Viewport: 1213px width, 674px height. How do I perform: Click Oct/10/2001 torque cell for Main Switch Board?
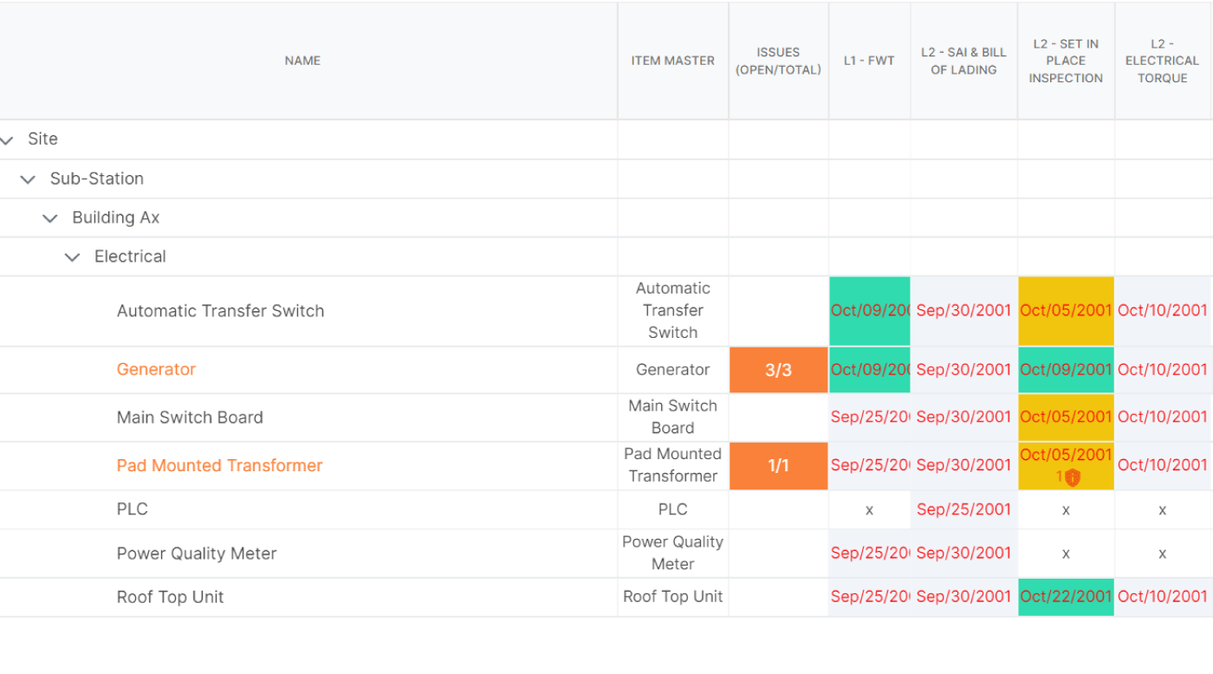pyautogui.click(x=1163, y=418)
